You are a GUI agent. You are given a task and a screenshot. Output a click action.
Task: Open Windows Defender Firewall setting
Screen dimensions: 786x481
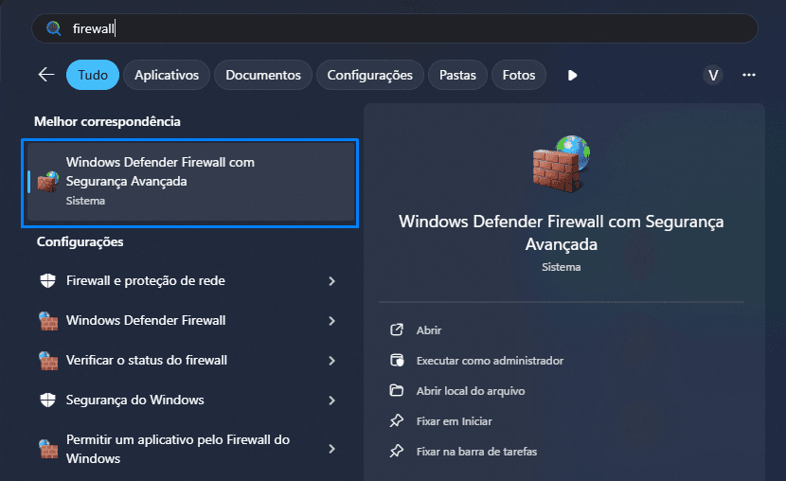pyautogui.click(x=188, y=320)
